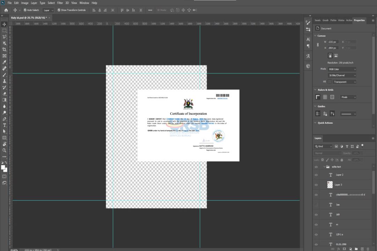
Task: Open the RGB Color mode dropdown
Action: pos(342,69)
